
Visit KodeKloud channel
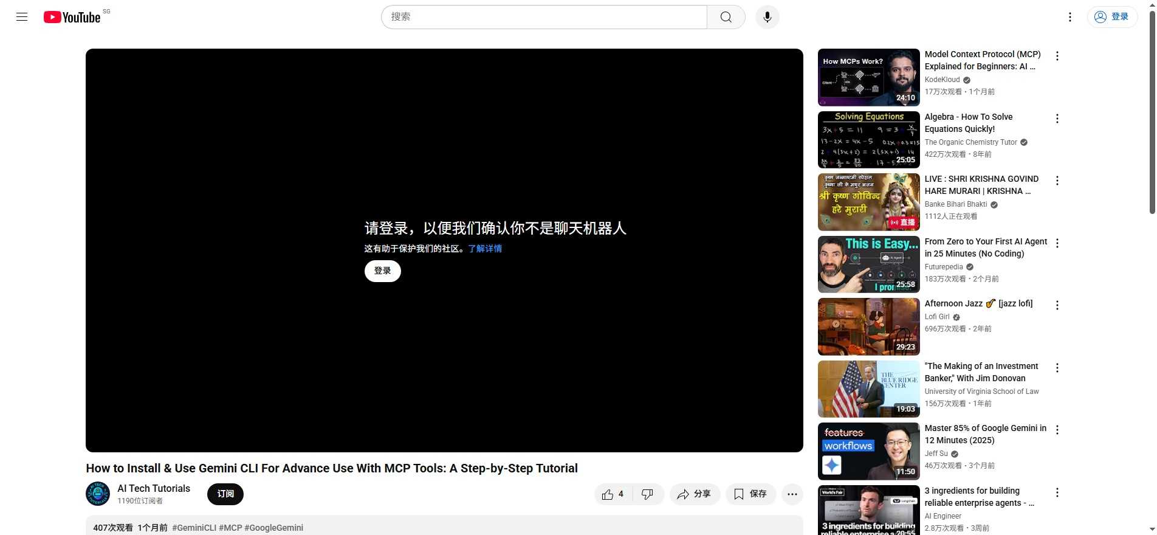pyautogui.click(x=942, y=80)
